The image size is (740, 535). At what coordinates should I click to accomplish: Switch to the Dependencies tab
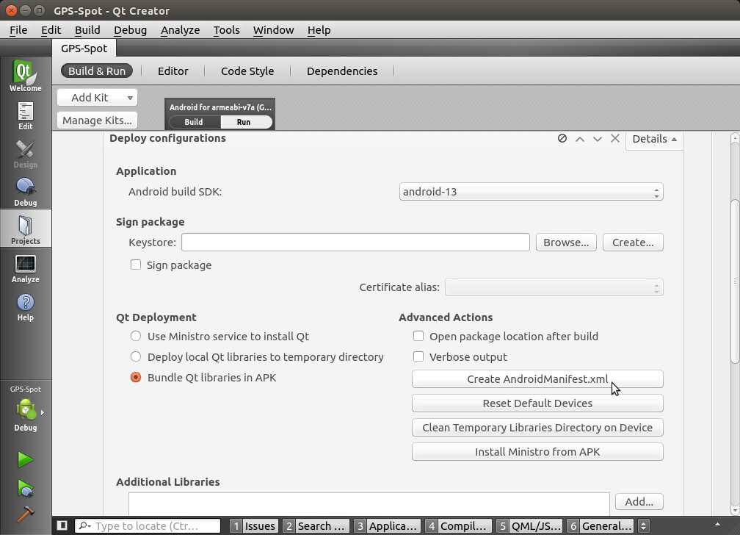click(342, 71)
